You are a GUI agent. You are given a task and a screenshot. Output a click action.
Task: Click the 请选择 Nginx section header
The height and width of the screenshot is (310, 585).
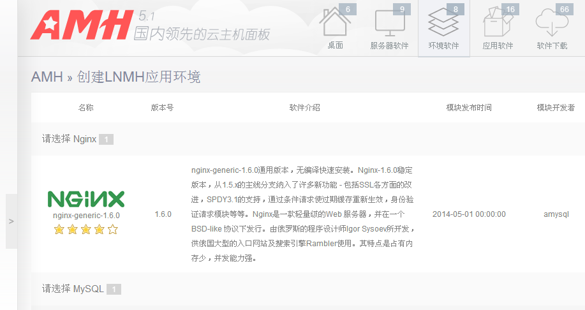[69, 138]
